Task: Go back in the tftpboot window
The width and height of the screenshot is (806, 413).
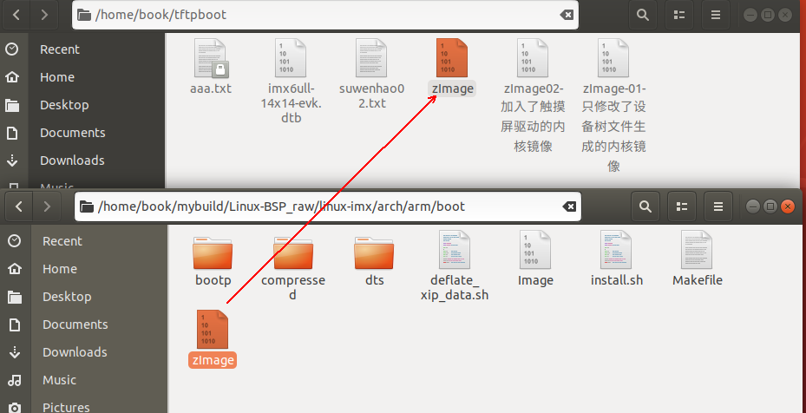Action: click(16, 15)
